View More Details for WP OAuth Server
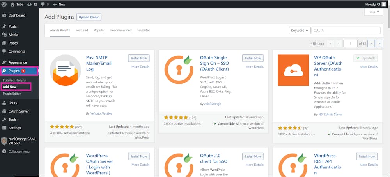The image size is (390, 177). tap(369, 67)
